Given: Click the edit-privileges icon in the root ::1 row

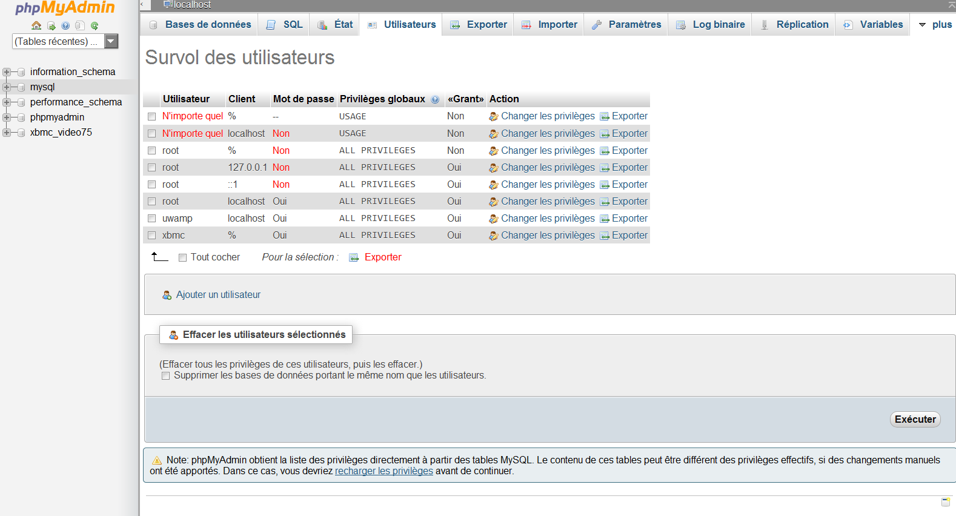Looking at the screenshot, I should click(494, 185).
